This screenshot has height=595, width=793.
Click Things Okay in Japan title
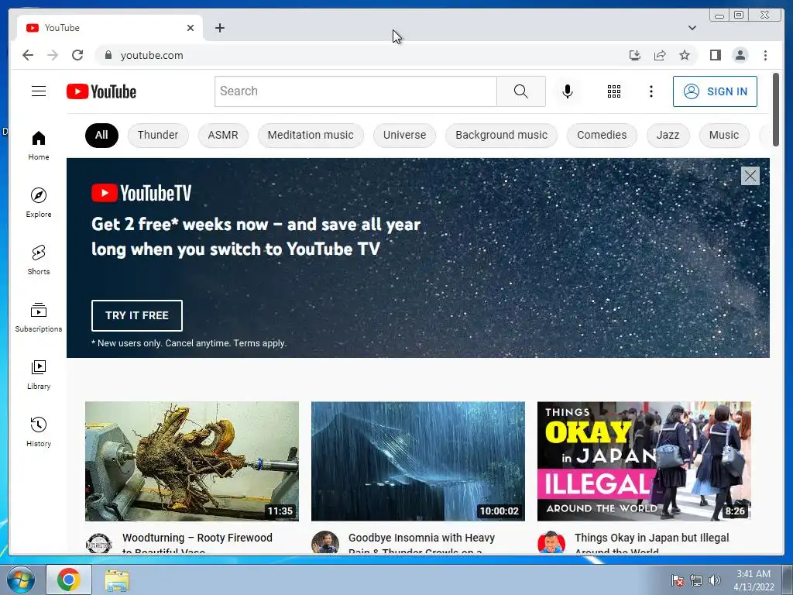pos(652,542)
